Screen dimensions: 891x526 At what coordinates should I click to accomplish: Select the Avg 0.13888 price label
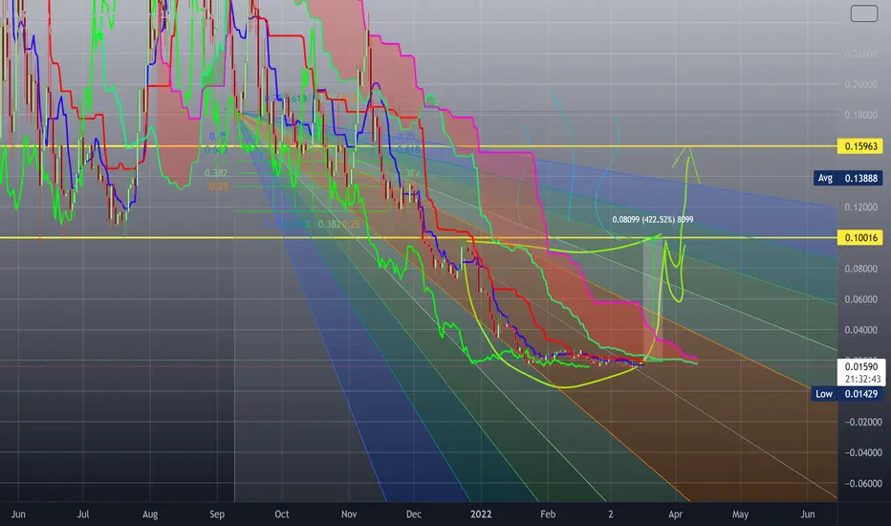tap(847, 178)
